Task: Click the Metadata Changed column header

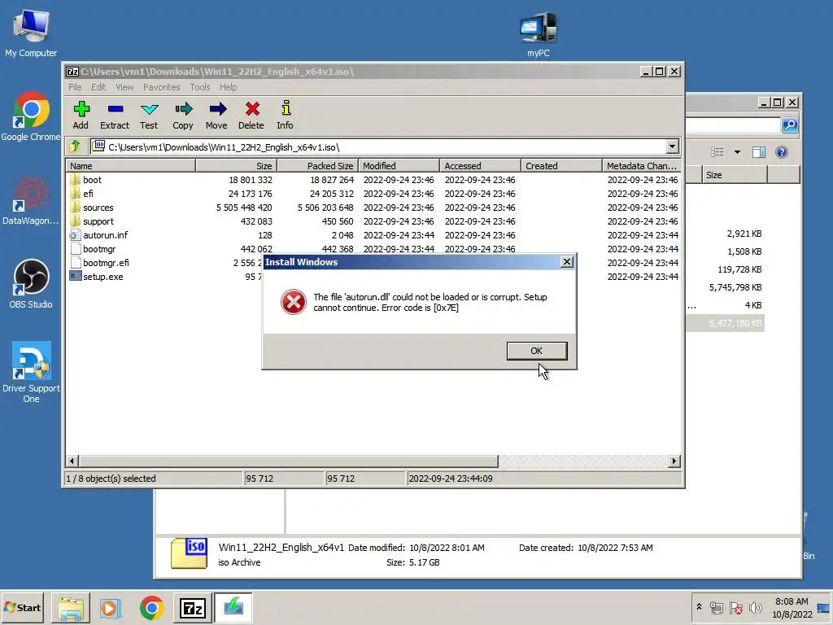Action: [642, 166]
